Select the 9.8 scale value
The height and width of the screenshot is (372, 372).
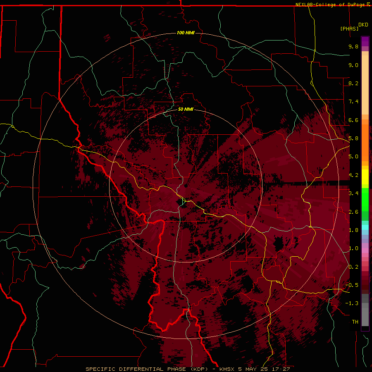click(x=353, y=46)
